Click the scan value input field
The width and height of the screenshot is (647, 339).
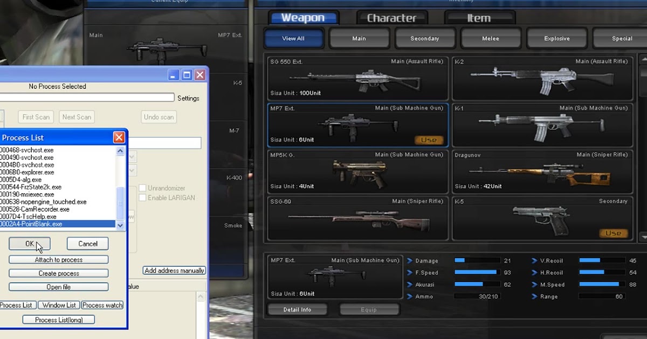click(x=164, y=143)
